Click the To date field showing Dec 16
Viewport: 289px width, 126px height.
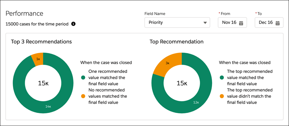click(x=266, y=23)
